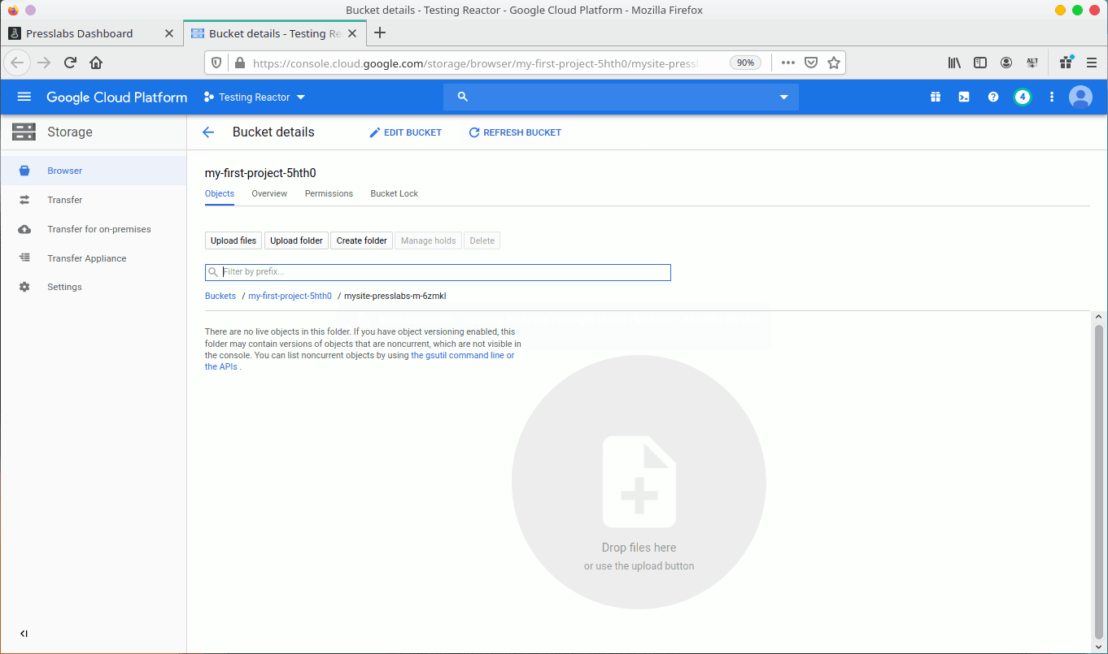Click the Buckets breadcrumb link
Image resolution: width=1108 pixels, height=654 pixels.
220,296
